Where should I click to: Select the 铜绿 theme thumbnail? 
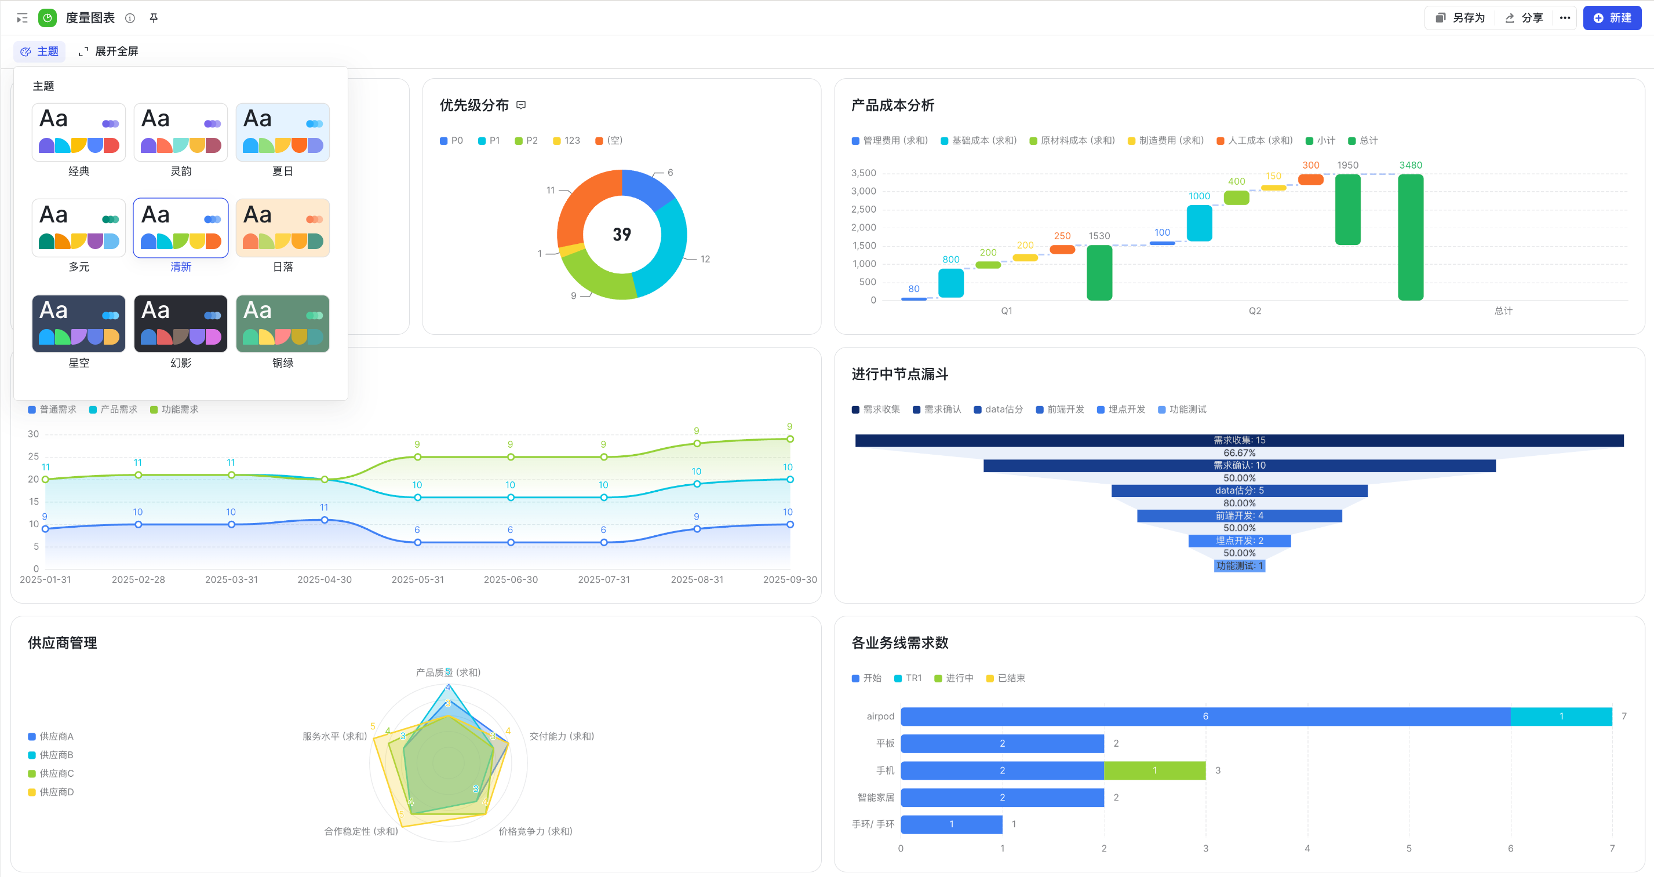pyautogui.click(x=282, y=323)
